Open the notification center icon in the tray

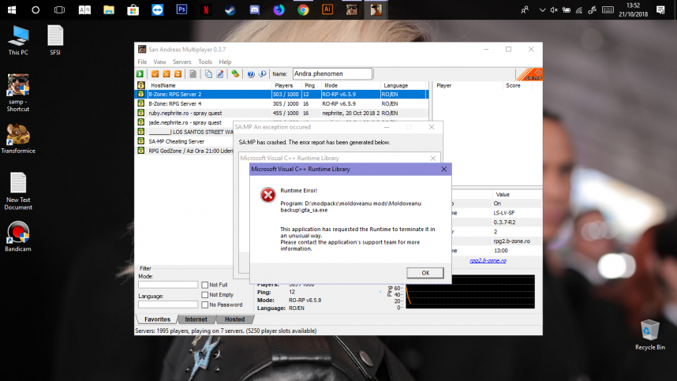660,9
